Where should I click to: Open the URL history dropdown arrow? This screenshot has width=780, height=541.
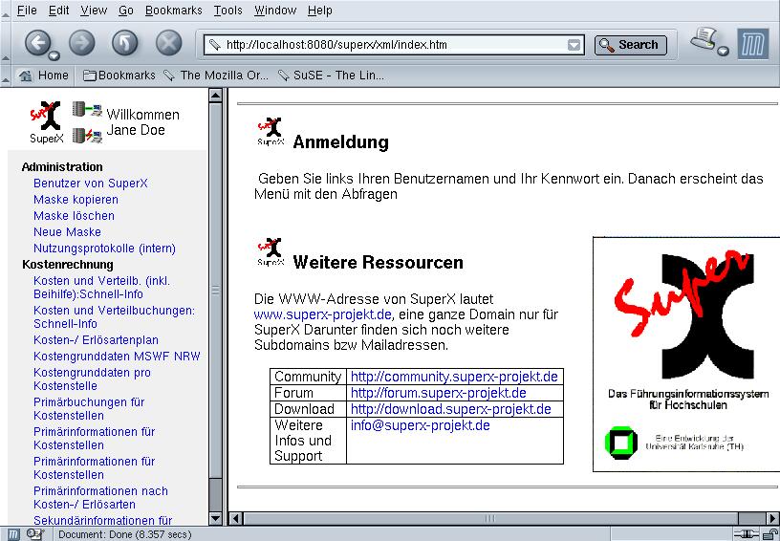click(x=574, y=45)
